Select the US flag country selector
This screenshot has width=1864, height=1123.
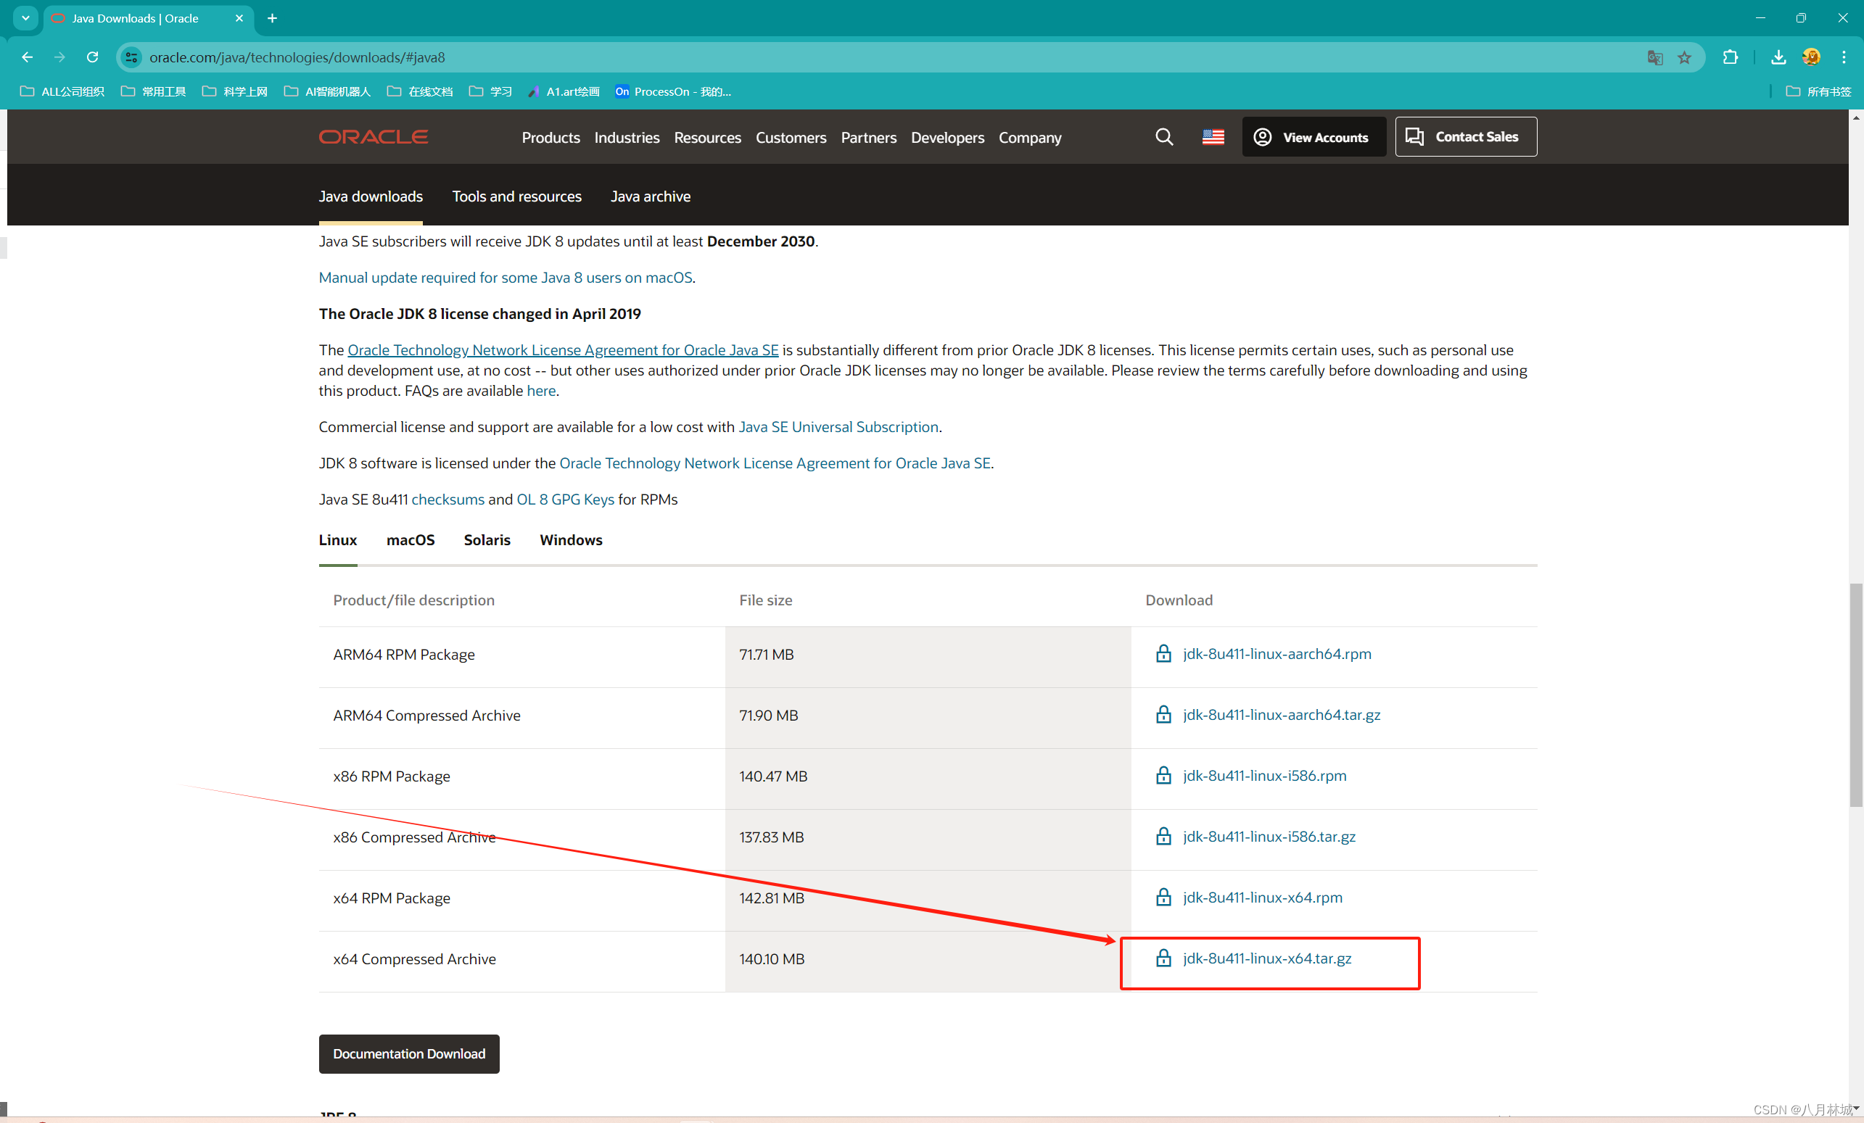pyautogui.click(x=1213, y=137)
